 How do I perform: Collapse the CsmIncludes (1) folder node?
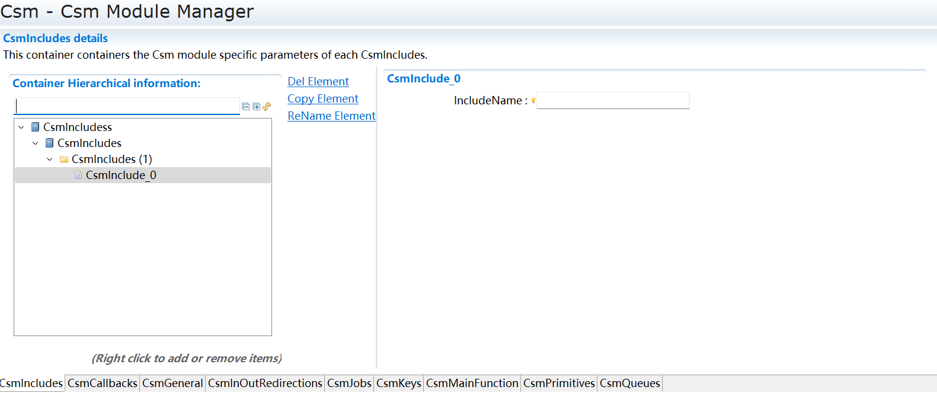(50, 159)
